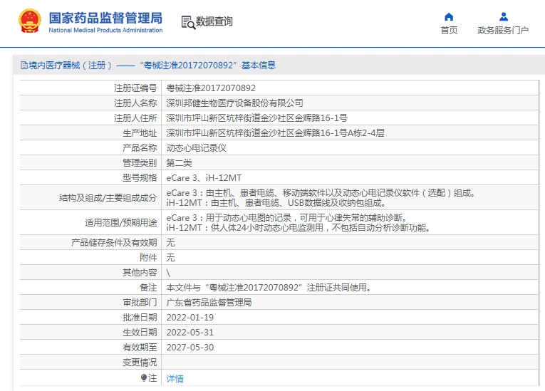Click 无 in the 产品储存条件及有效期 row

point(170,243)
